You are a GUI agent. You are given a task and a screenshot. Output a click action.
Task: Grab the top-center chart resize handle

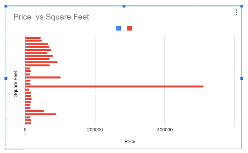(x=124, y=6)
